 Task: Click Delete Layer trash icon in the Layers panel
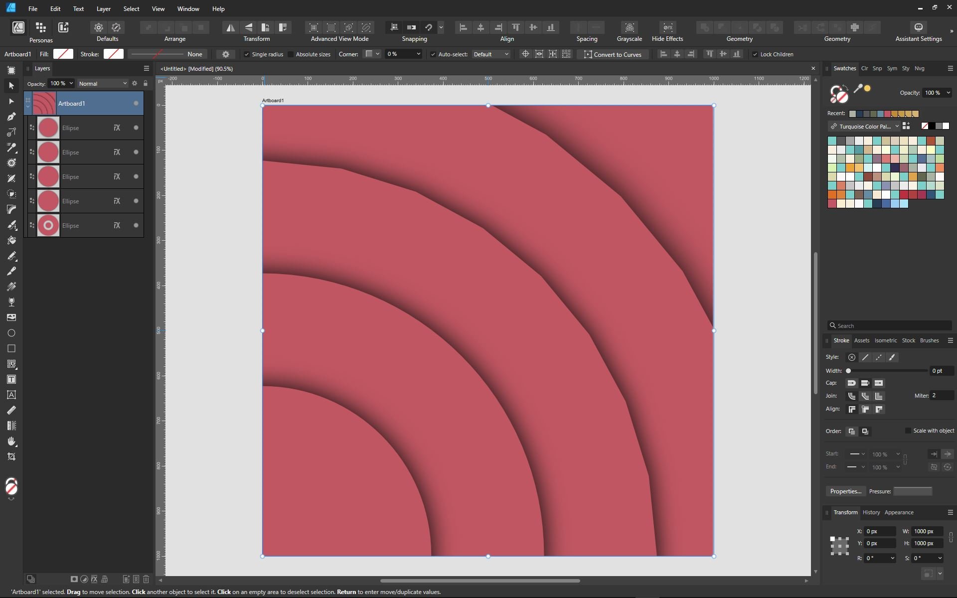click(x=146, y=579)
